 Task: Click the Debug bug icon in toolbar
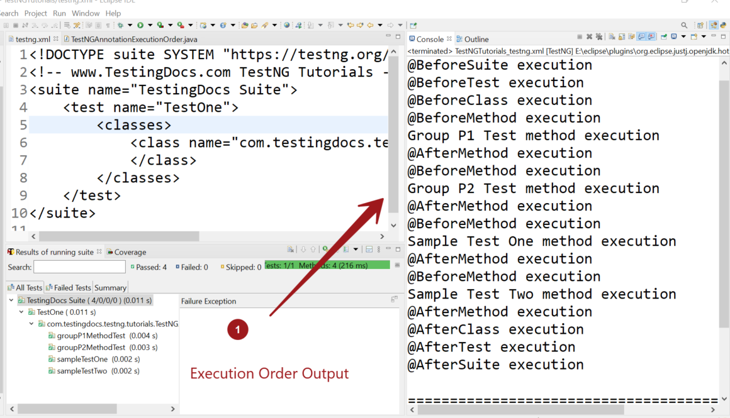[120, 25]
